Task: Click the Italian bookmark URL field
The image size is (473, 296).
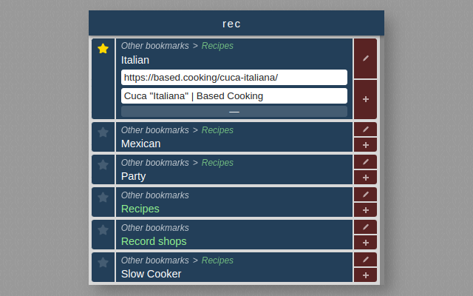Action: click(234, 77)
